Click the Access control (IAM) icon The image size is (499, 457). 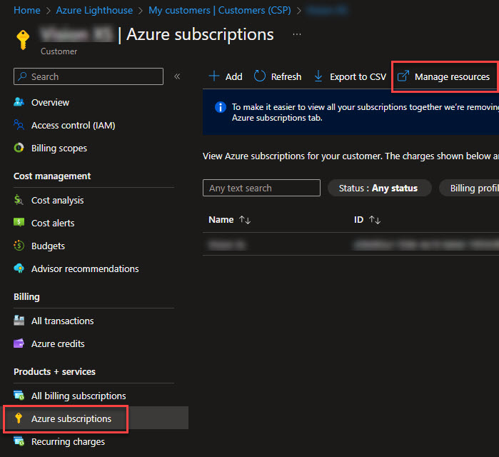click(19, 125)
